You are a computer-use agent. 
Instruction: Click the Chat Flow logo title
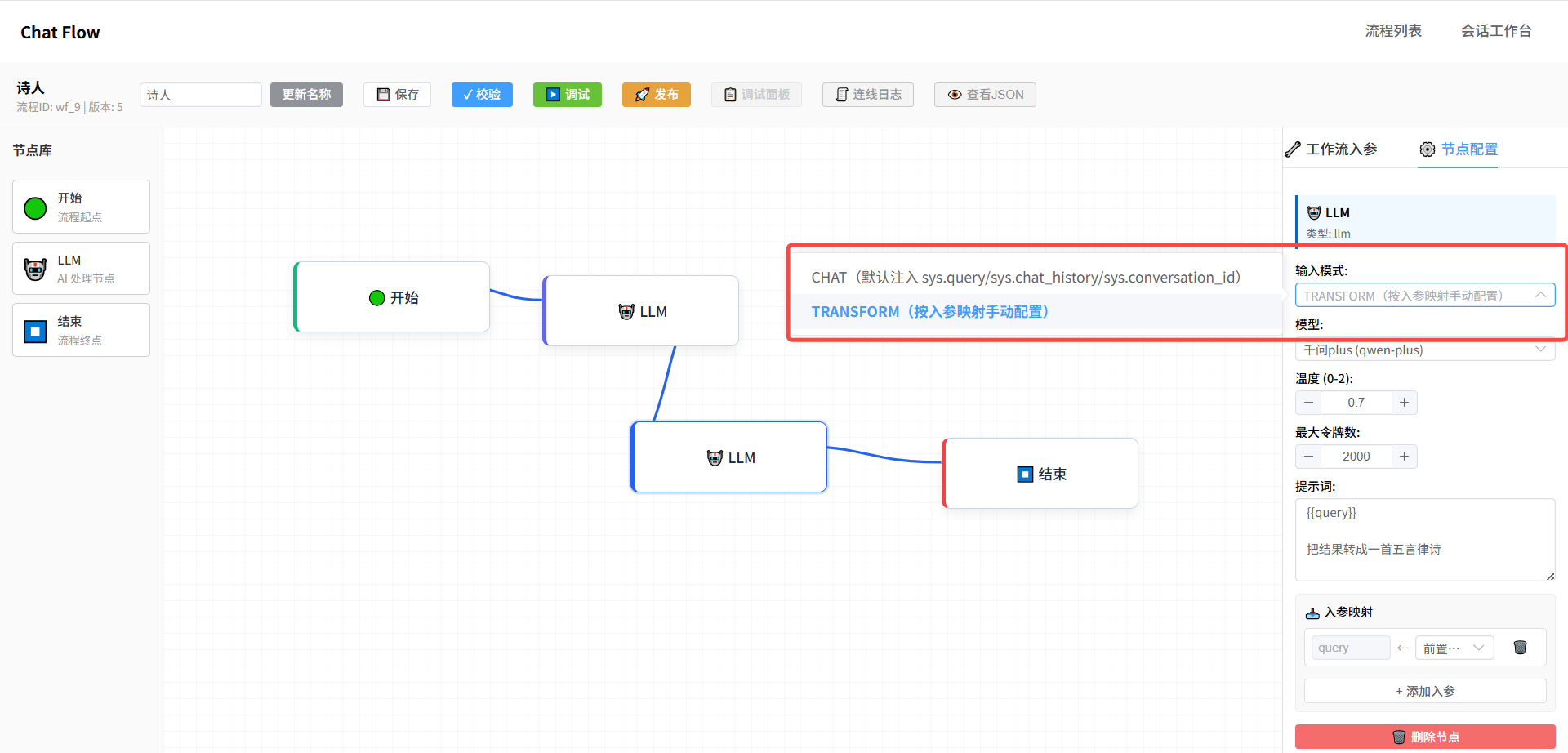point(60,32)
